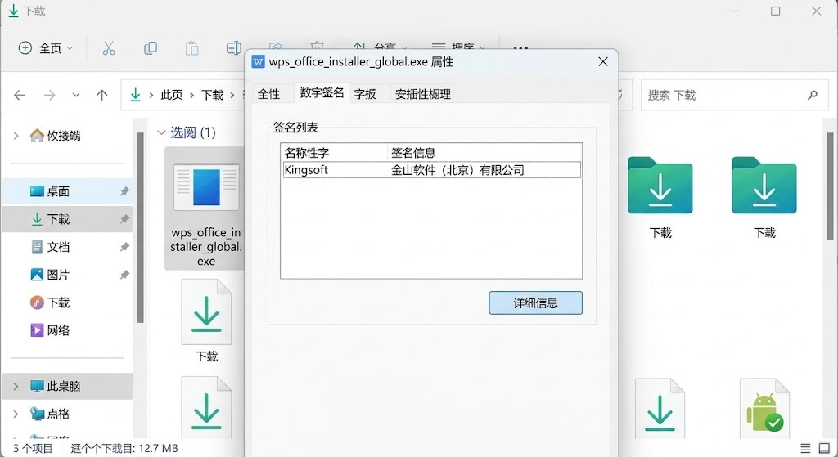This screenshot has width=838, height=457.
Task: Click 此页 in the address breadcrumb
Action: coord(172,95)
